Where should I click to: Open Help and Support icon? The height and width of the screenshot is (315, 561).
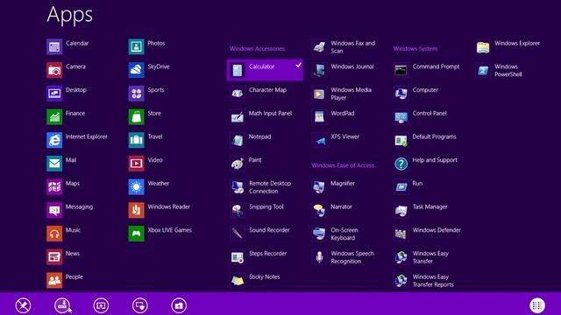[x=401, y=164]
